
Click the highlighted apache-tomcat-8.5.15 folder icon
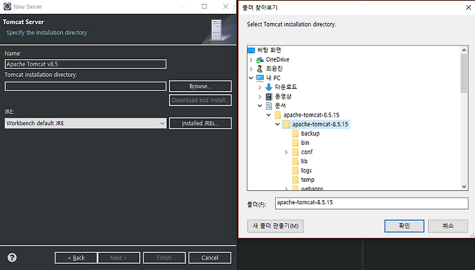(286, 124)
